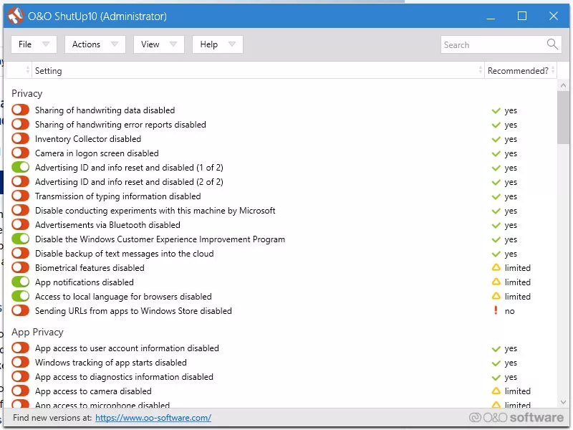Click green check icon for Camera in logon screen
This screenshot has width=573, height=430.
click(496, 153)
